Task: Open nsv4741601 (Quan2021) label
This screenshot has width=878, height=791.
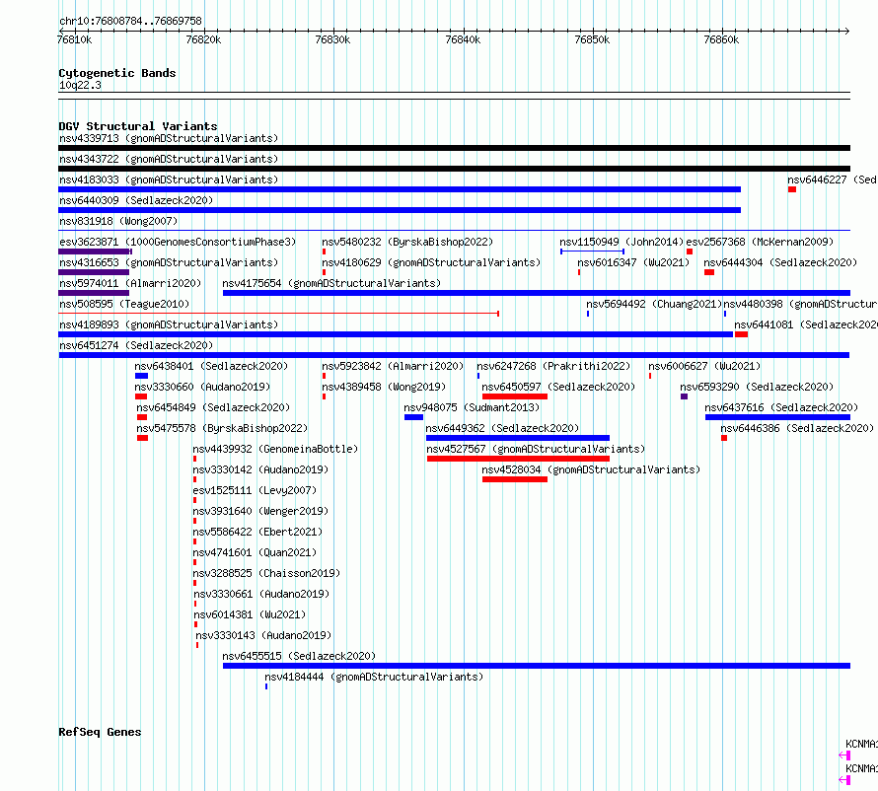Action: 255,552
